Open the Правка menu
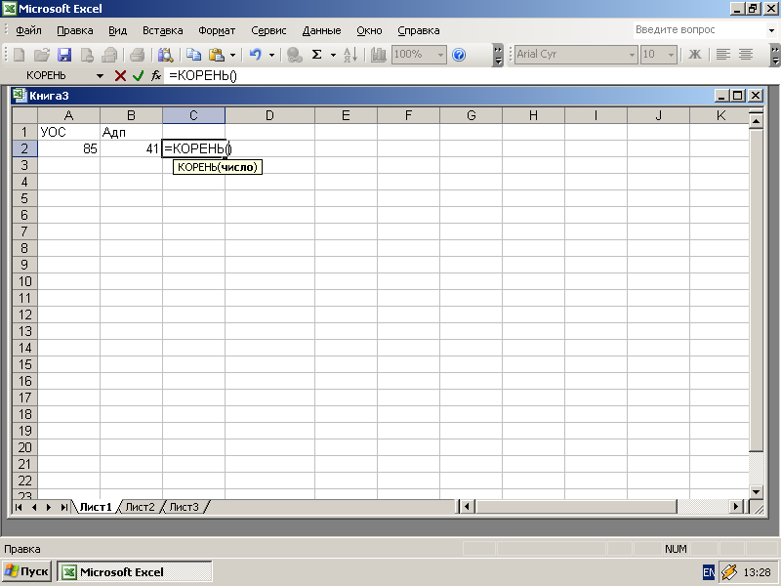 (75, 30)
